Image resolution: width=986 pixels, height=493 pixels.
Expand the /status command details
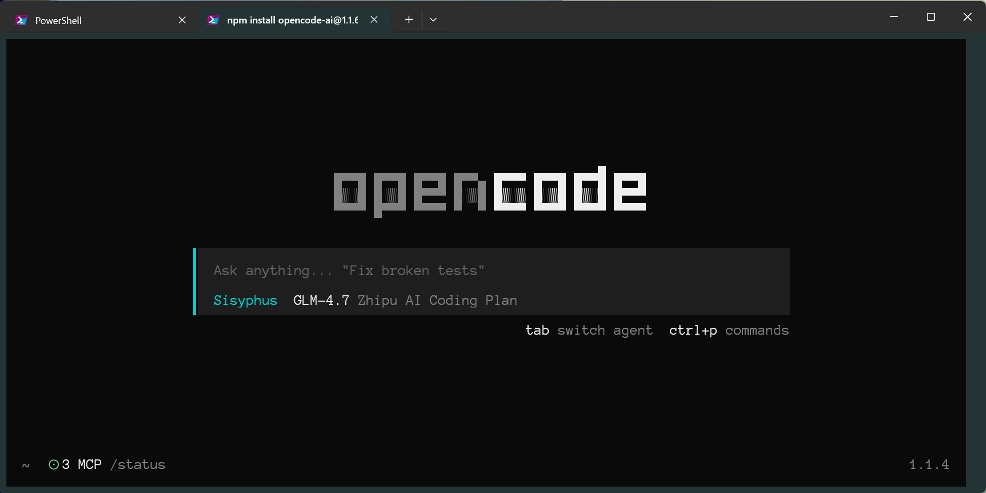138,464
